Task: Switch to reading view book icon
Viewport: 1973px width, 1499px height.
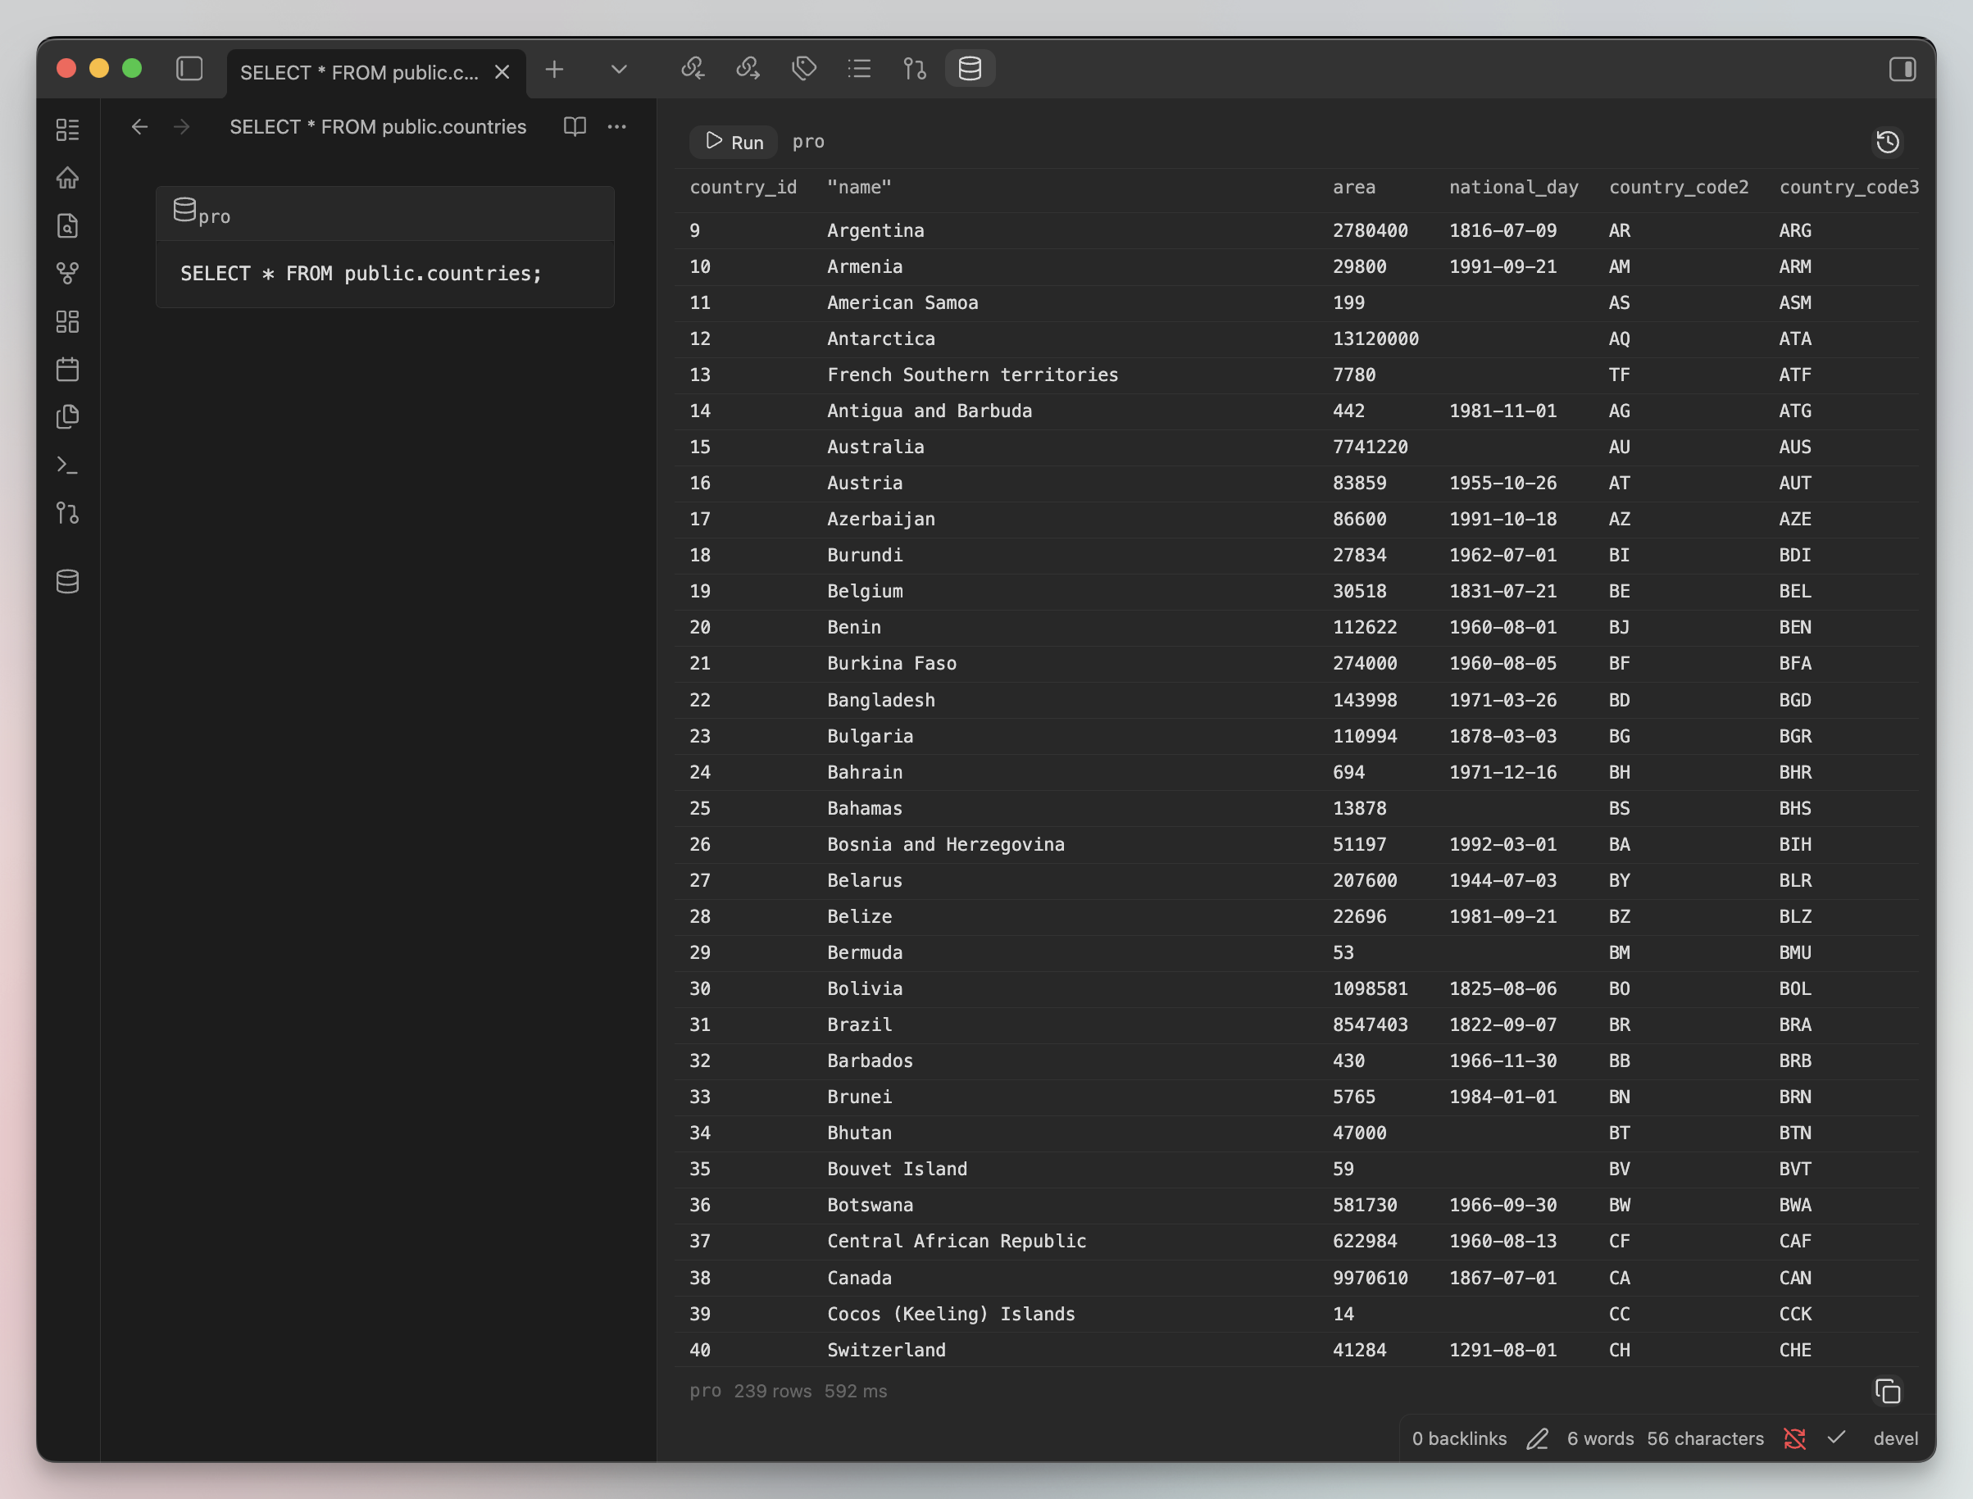Action: pos(575,127)
